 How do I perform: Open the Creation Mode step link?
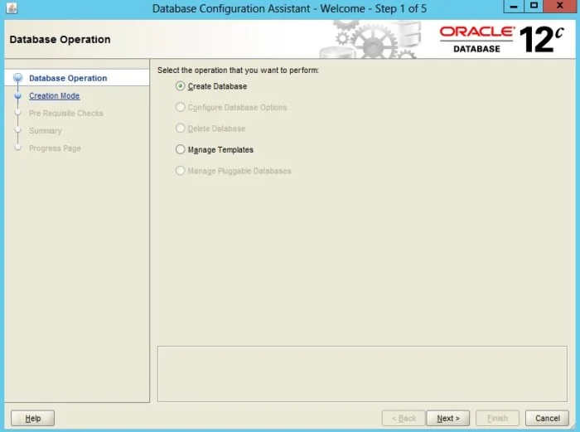[55, 96]
